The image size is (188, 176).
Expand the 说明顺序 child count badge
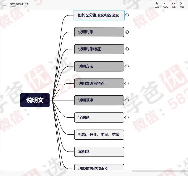tap(127, 100)
